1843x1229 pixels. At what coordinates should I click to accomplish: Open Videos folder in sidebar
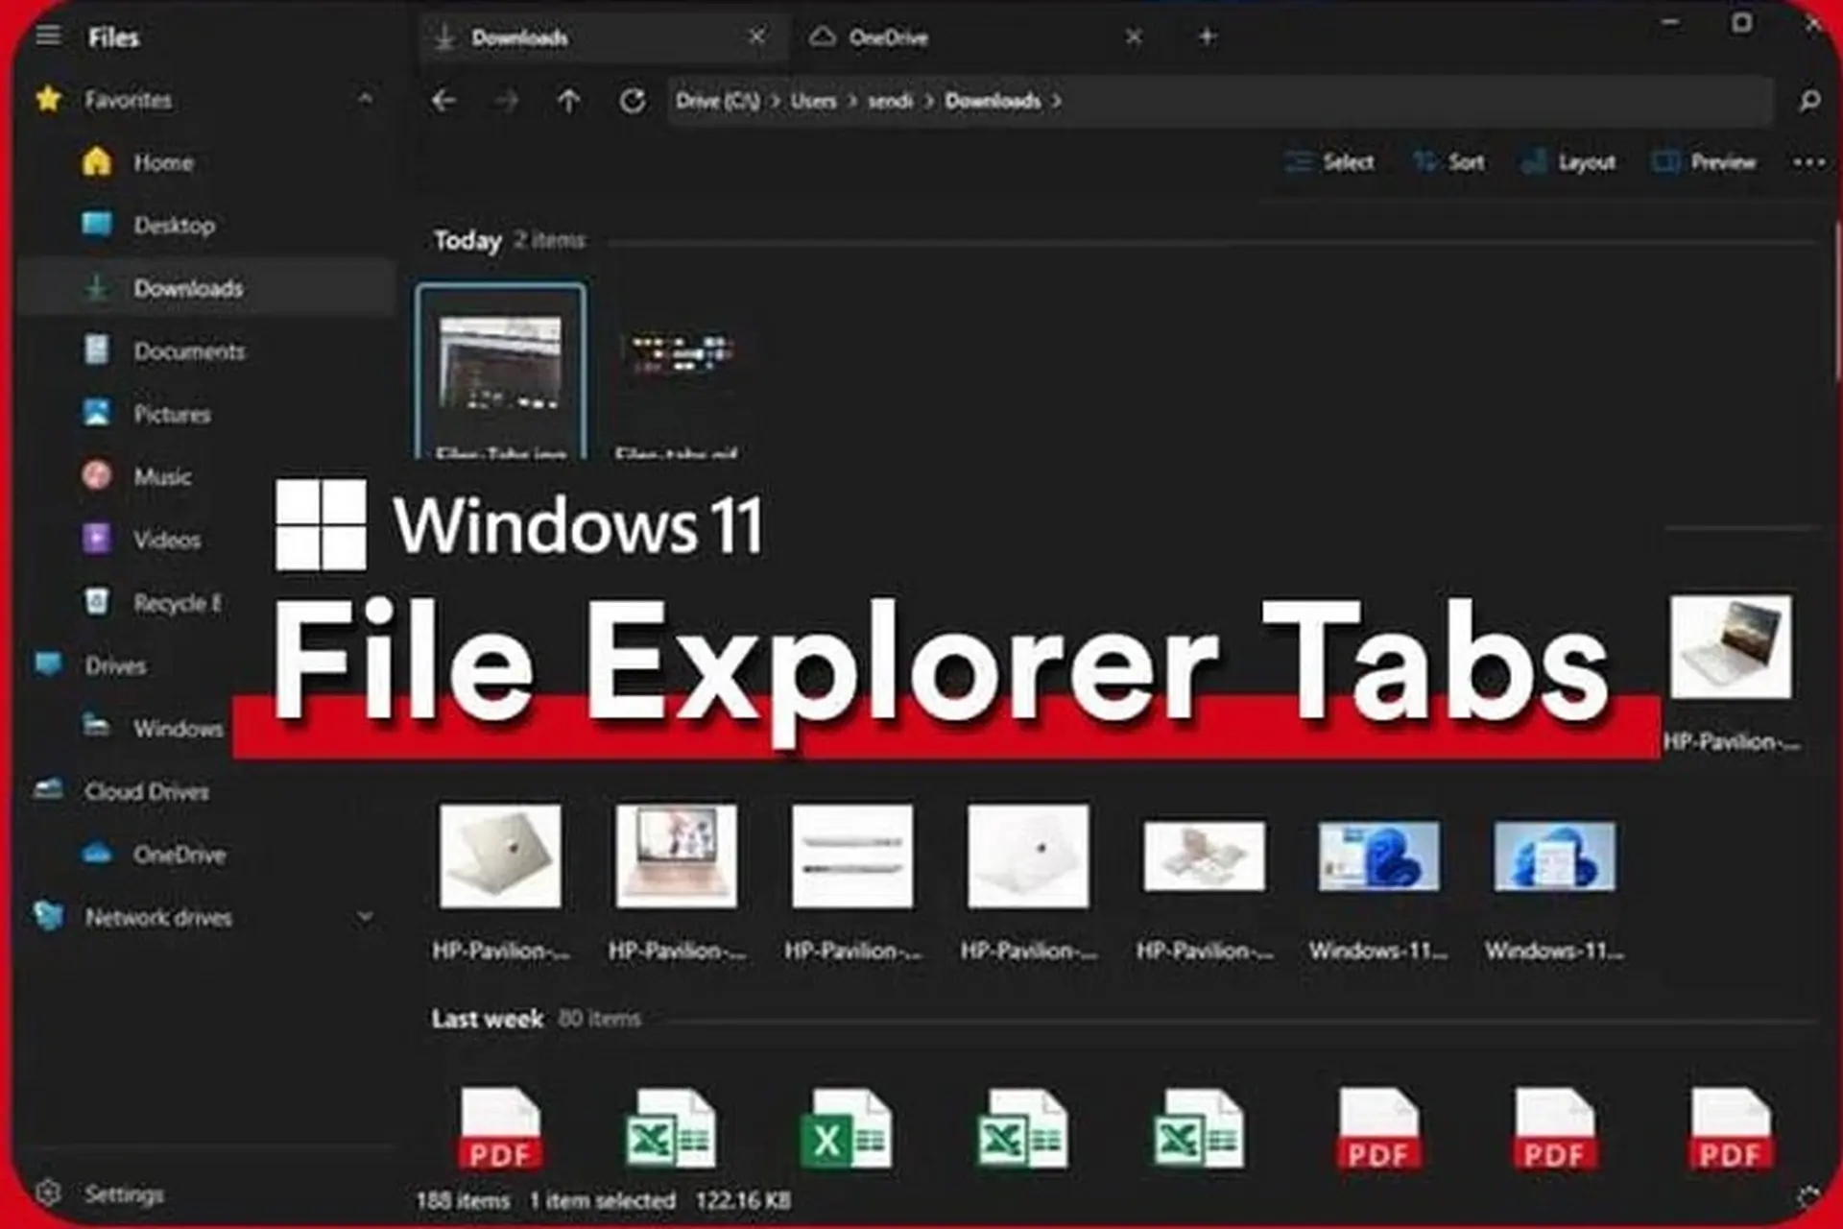[x=167, y=540]
